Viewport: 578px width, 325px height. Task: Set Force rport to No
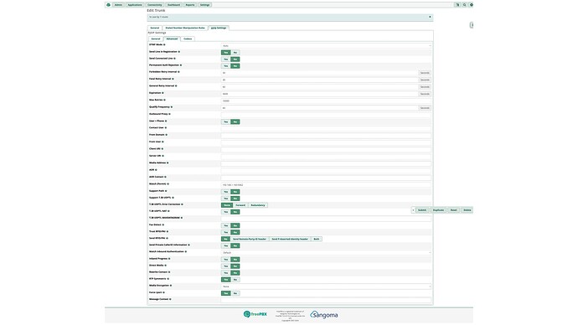(235, 293)
